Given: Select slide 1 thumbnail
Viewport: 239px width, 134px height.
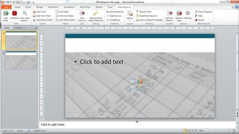Looking at the screenshot, I should click(21, 40).
